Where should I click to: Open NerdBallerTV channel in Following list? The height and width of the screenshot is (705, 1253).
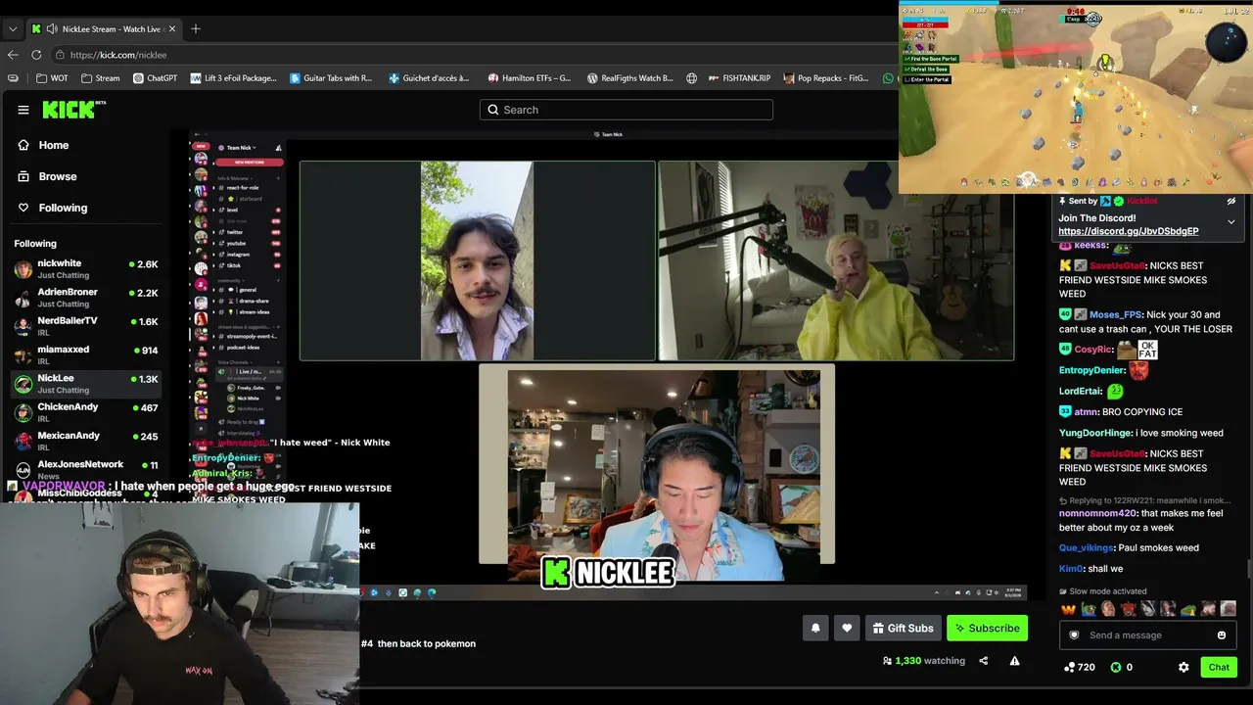86,326
